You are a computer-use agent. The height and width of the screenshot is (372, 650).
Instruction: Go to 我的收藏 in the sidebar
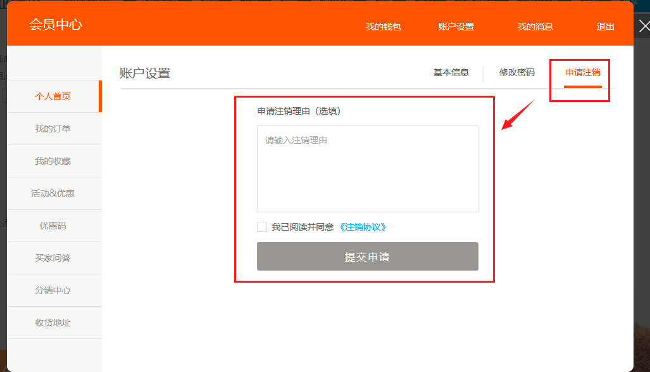[x=53, y=161]
